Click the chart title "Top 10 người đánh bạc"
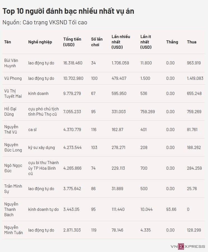 [x=68, y=11]
